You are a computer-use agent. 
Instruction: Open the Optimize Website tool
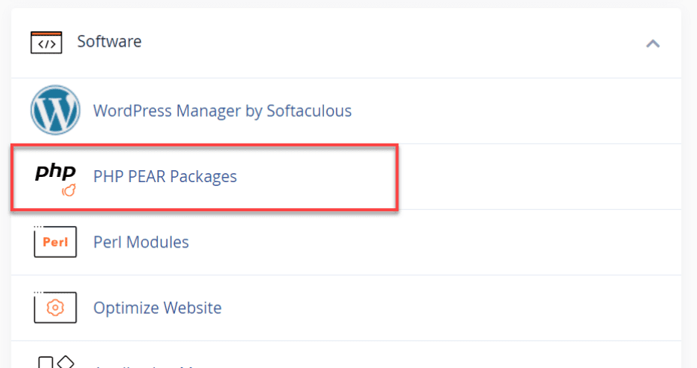click(157, 307)
